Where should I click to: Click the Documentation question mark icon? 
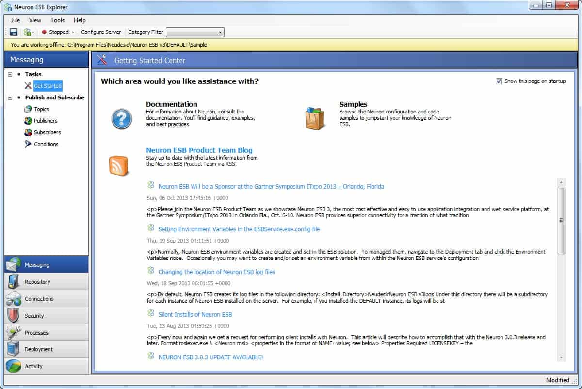point(121,118)
